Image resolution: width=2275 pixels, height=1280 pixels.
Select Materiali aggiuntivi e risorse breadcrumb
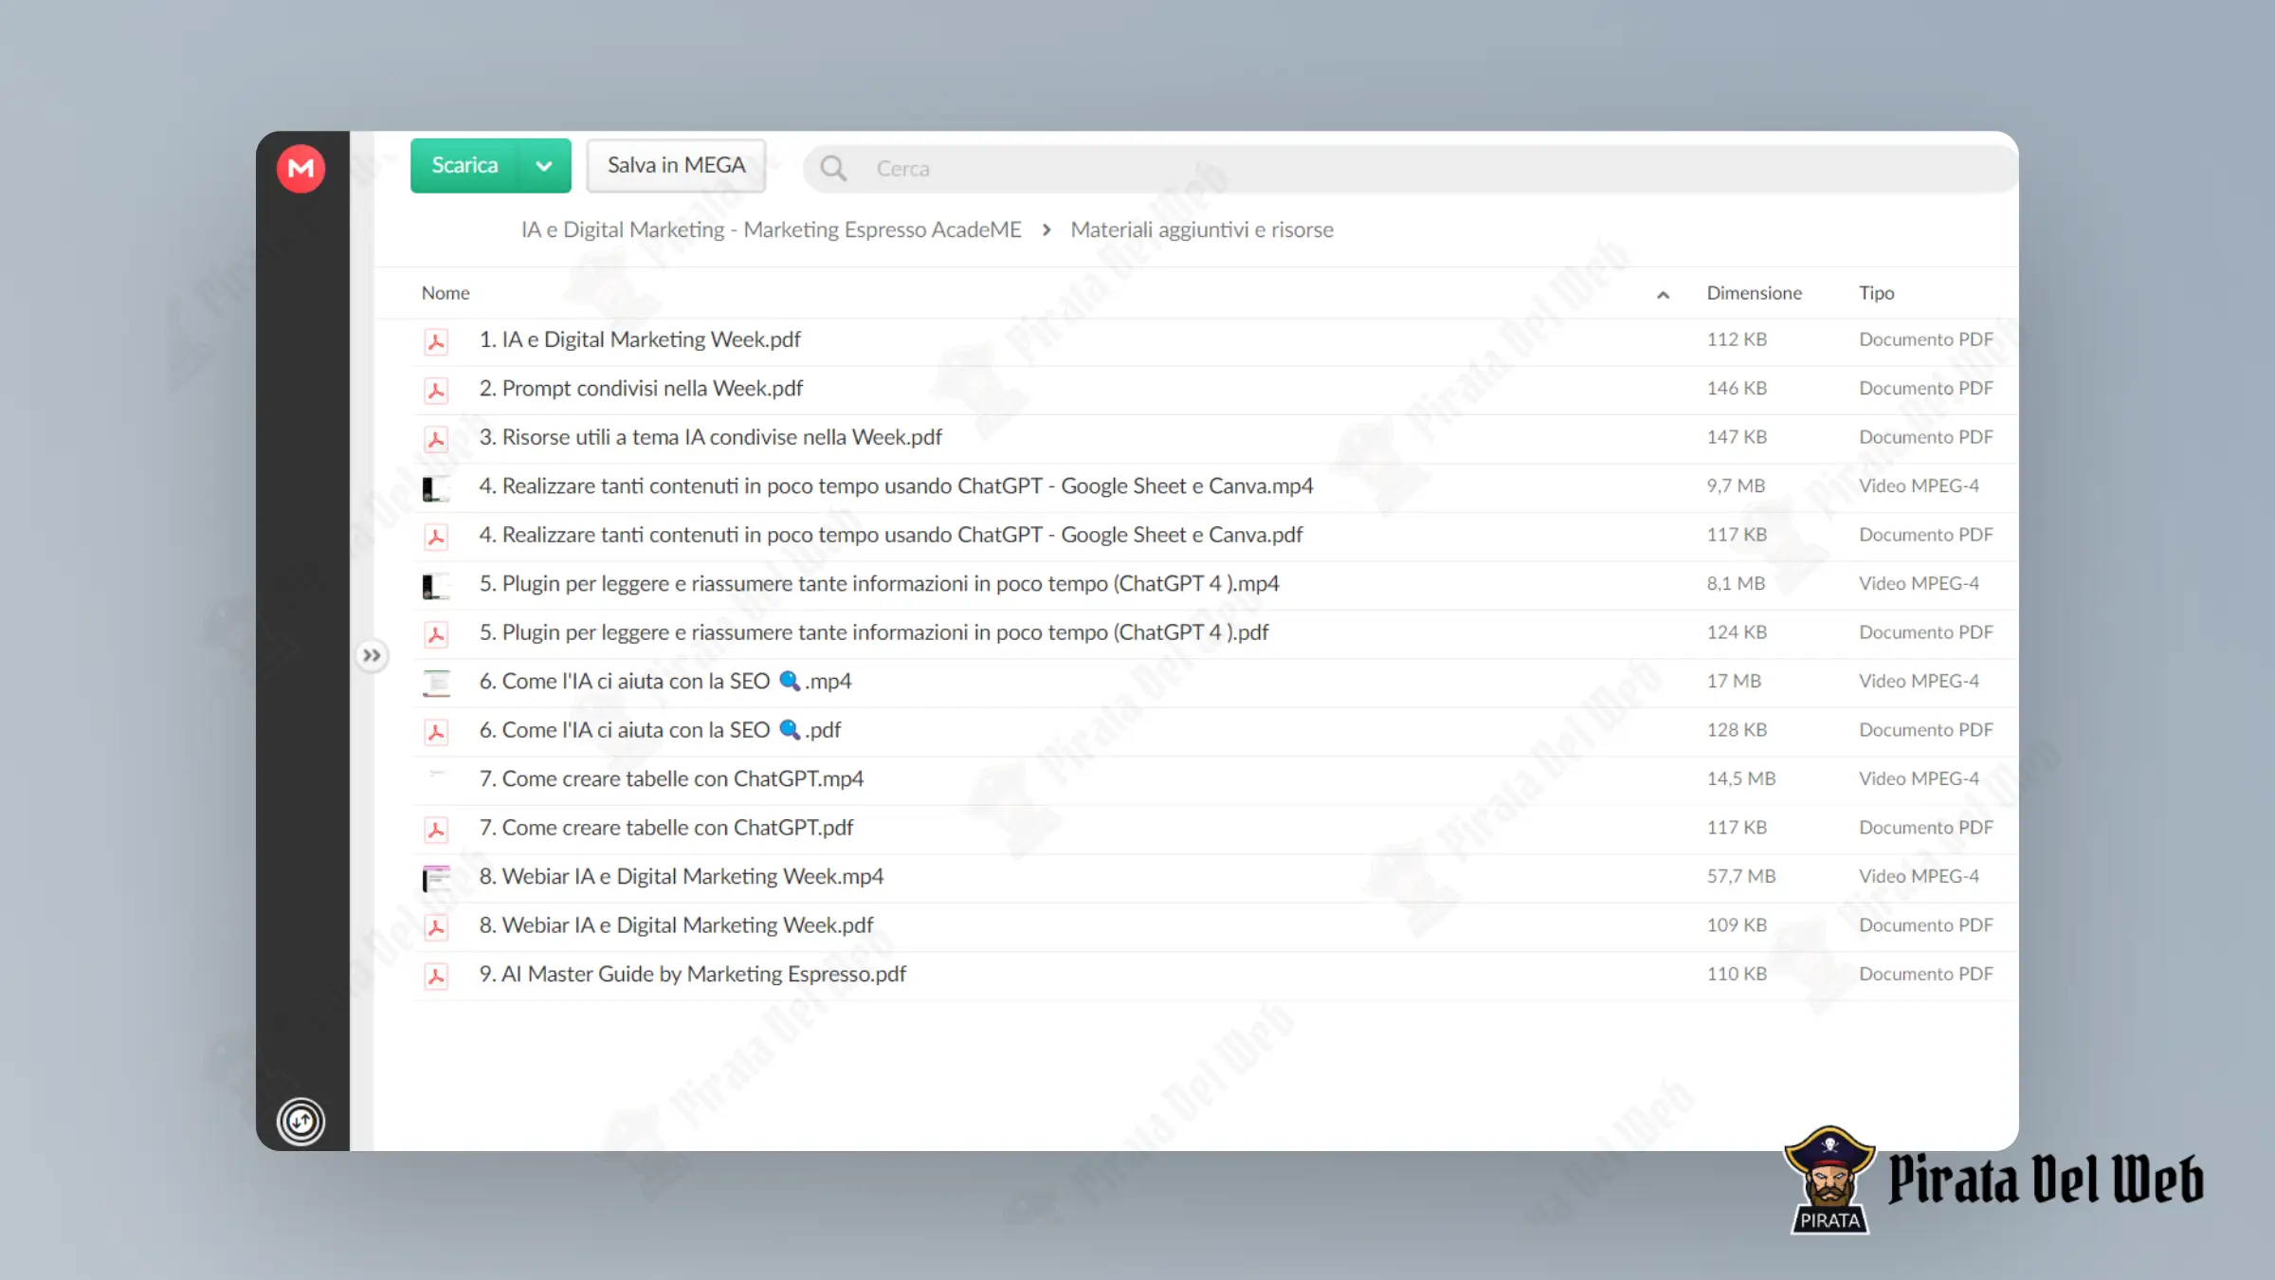[1202, 229]
